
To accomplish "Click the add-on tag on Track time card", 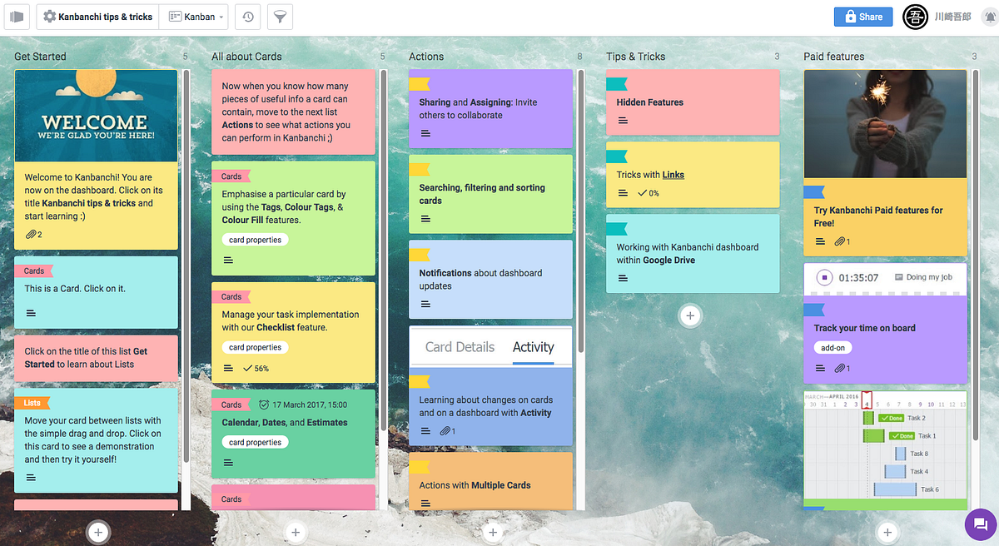I will click(833, 348).
